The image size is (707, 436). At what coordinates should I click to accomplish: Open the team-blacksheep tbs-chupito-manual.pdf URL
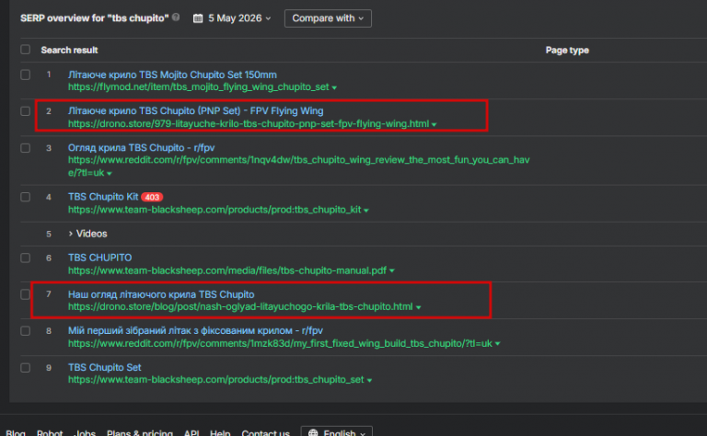[x=227, y=270]
